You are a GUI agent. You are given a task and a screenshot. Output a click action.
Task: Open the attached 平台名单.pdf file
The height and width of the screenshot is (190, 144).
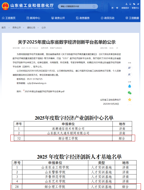pos(44,91)
